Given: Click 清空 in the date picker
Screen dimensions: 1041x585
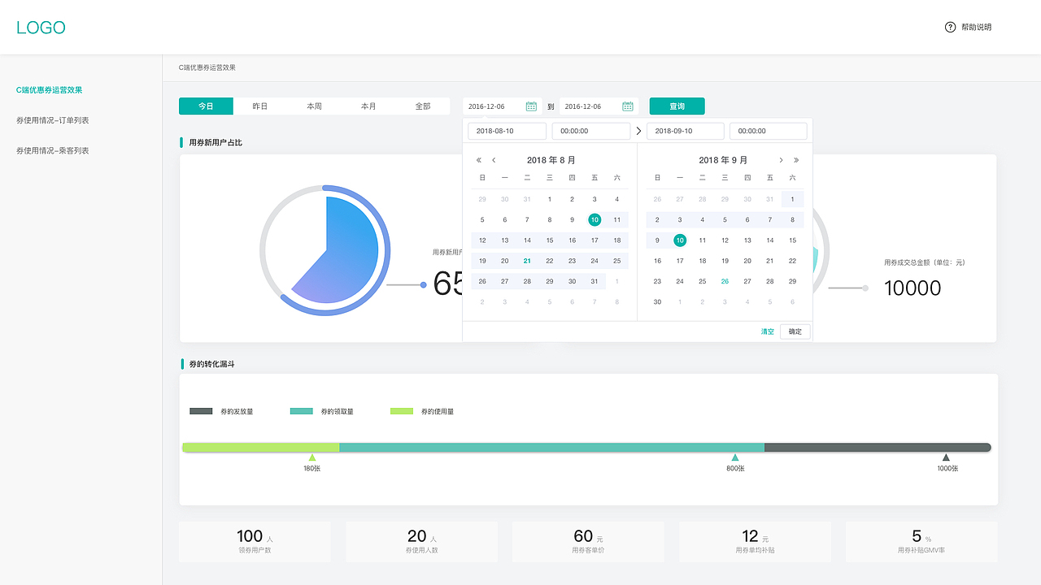Looking at the screenshot, I should pos(768,331).
